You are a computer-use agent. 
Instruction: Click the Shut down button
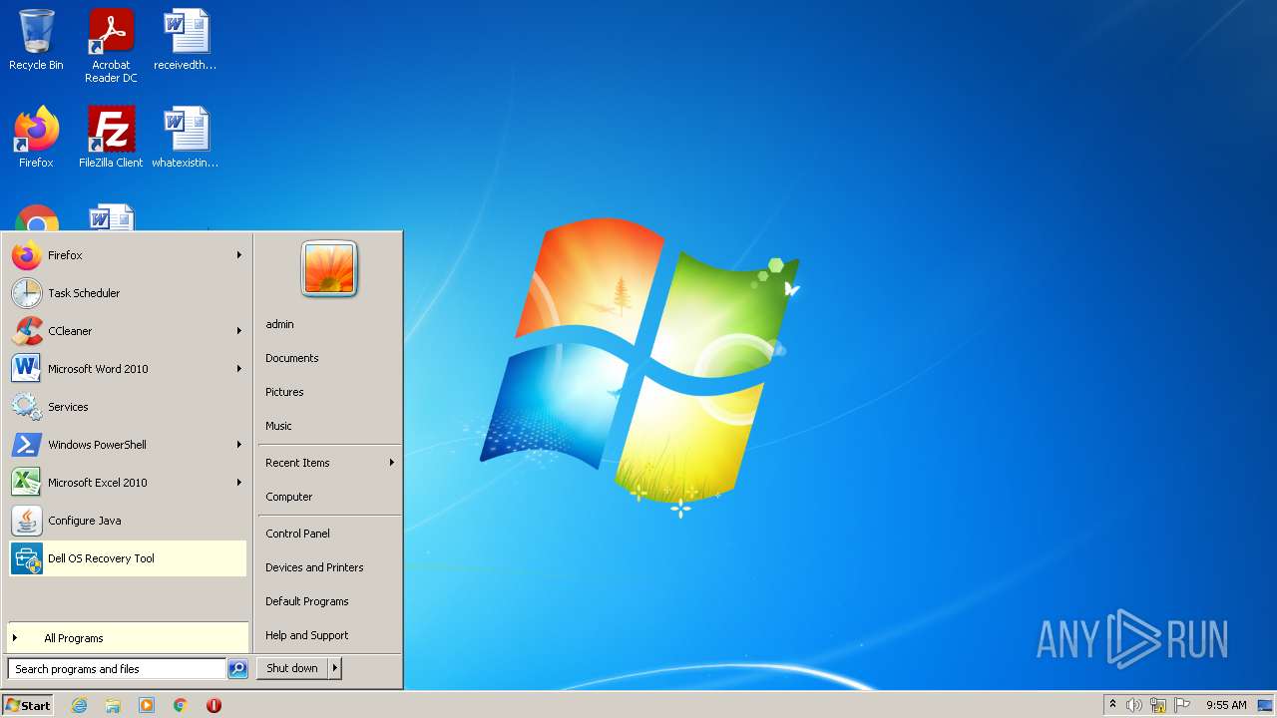tap(292, 668)
